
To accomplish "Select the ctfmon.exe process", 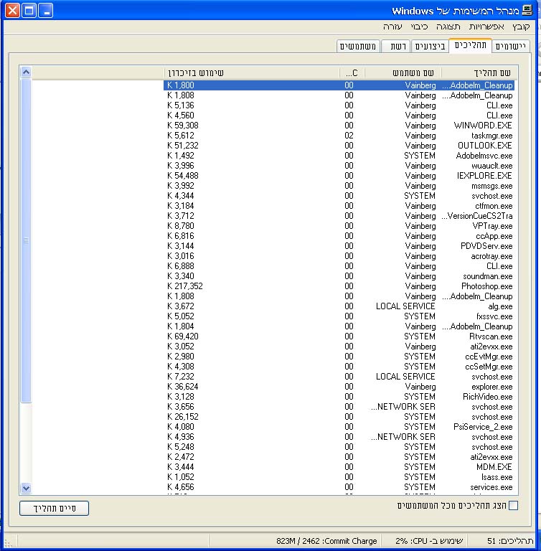I will point(339,206).
